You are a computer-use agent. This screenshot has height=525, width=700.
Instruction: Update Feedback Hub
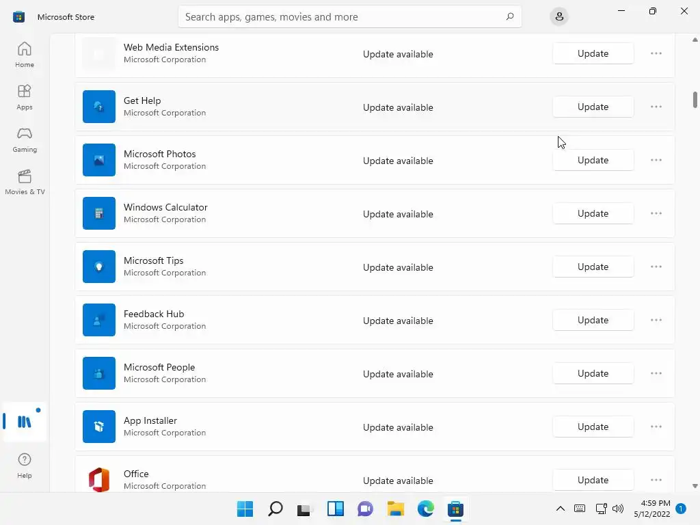click(x=593, y=320)
